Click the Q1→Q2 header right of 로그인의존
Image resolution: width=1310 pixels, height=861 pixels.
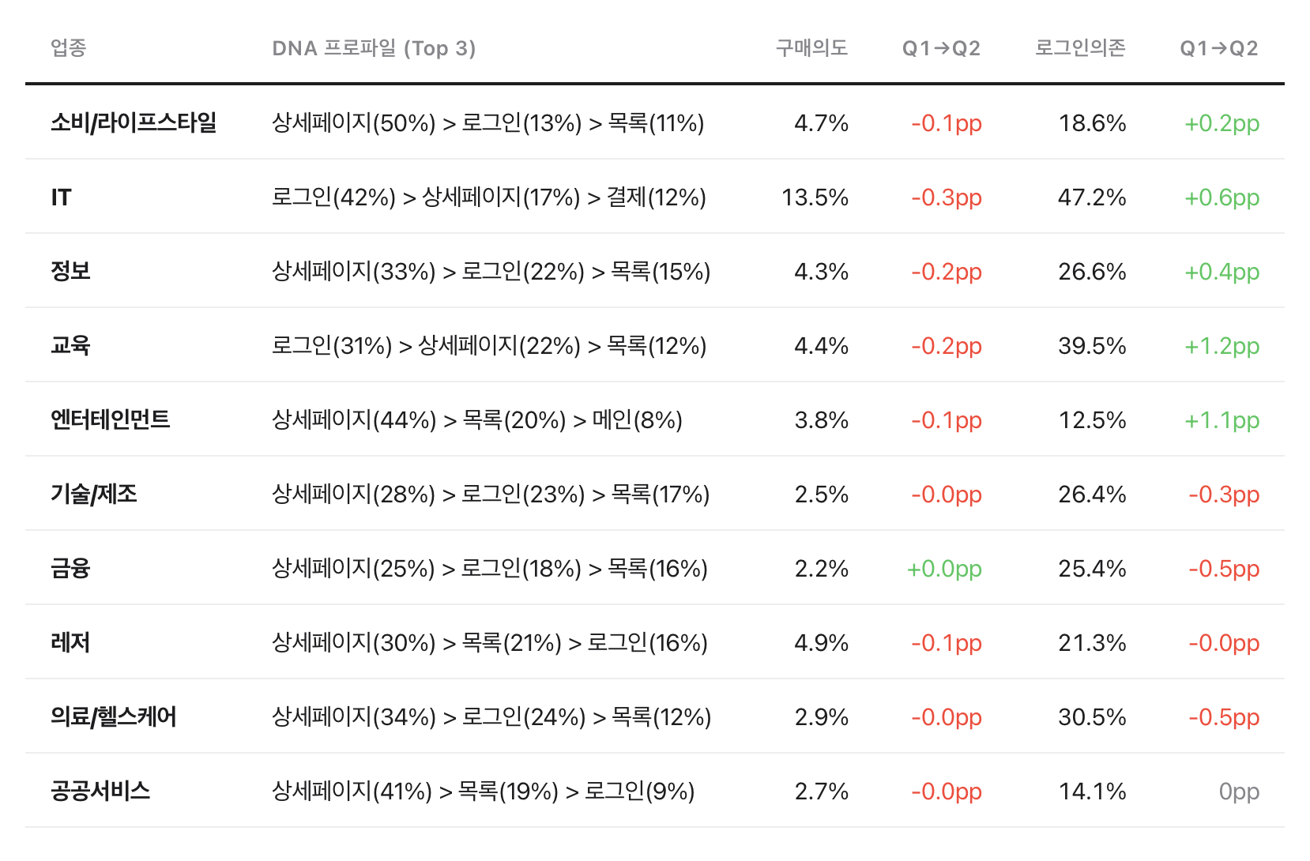[x=1218, y=48]
